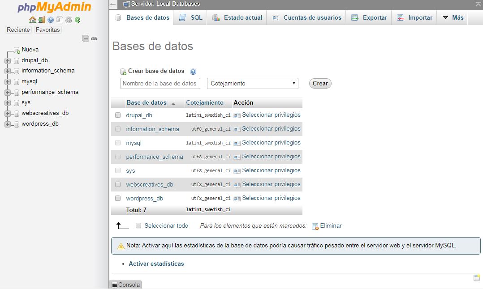The image size is (483, 289).
Task: Reload navigation panel green icon
Action: click(x=78, y=20)
